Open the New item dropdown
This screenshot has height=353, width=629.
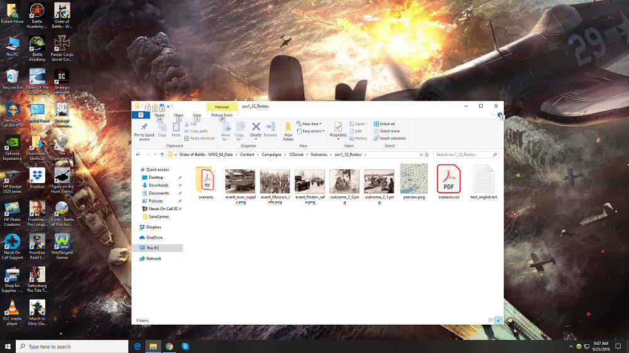309,124
